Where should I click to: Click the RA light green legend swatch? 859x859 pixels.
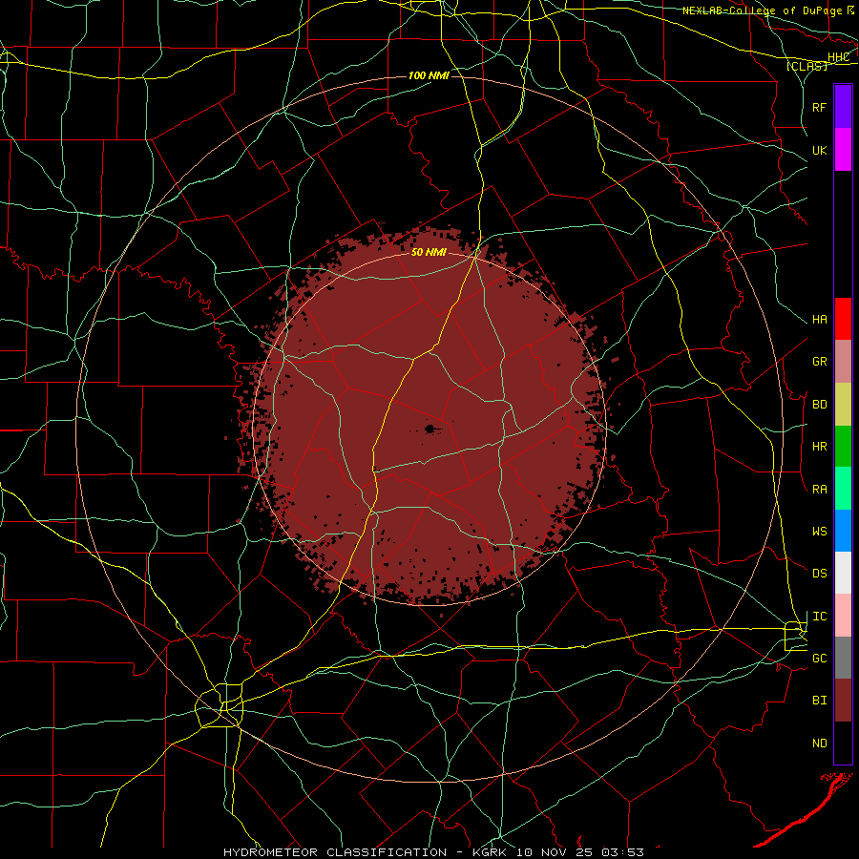(843, 489)
